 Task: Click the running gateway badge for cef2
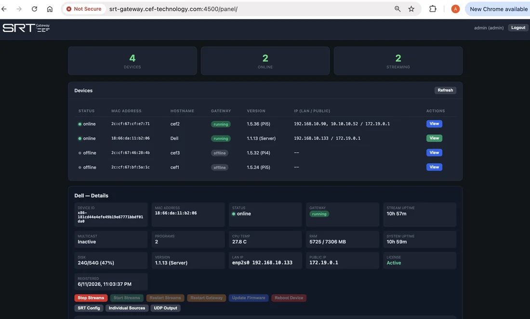tap(221, 124)
